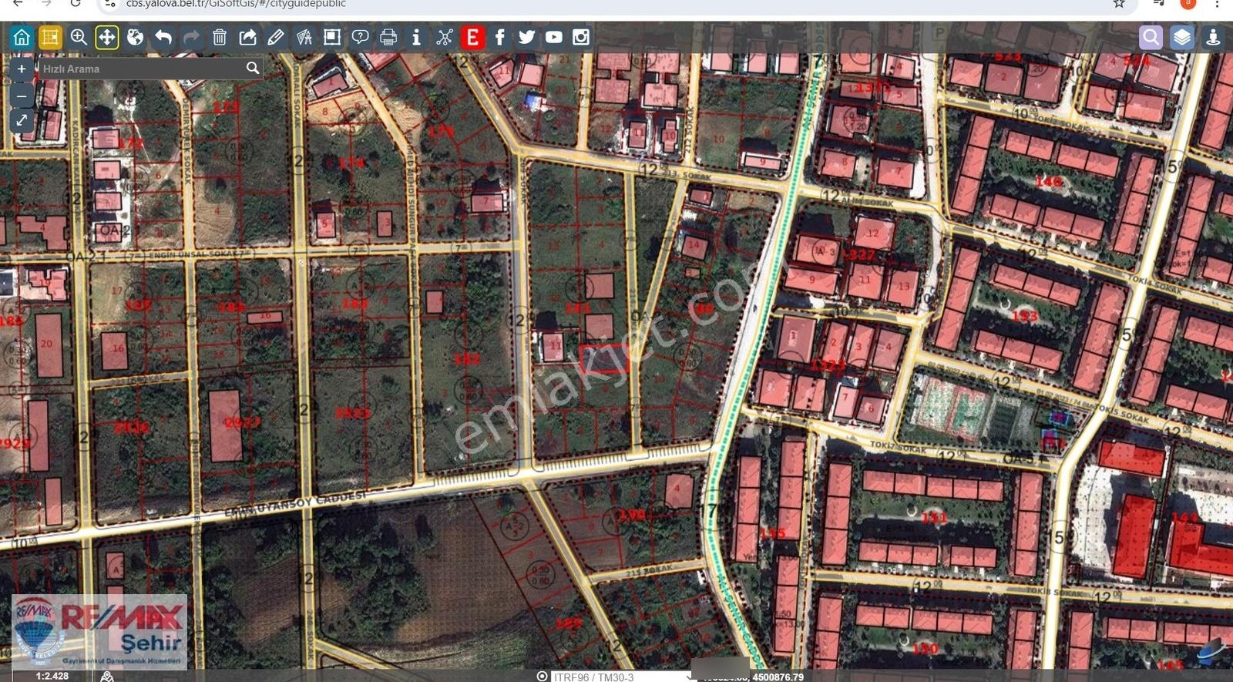Go to the Home view icon
The width and height of the screenshot is (1233, 682).
22,37
